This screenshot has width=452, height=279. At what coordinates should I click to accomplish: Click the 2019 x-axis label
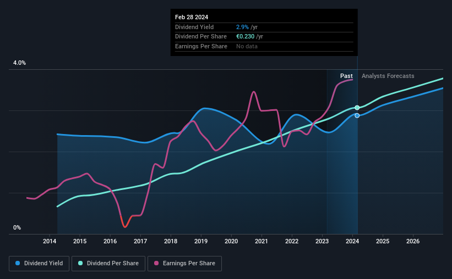[201, 241]
